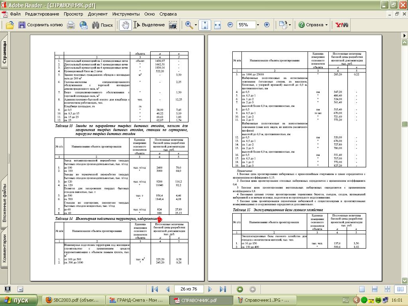Screen dimensions: 408x306
Task: Switch to facing pages layout
Action: pyautogui.click(x=400, y=289)
